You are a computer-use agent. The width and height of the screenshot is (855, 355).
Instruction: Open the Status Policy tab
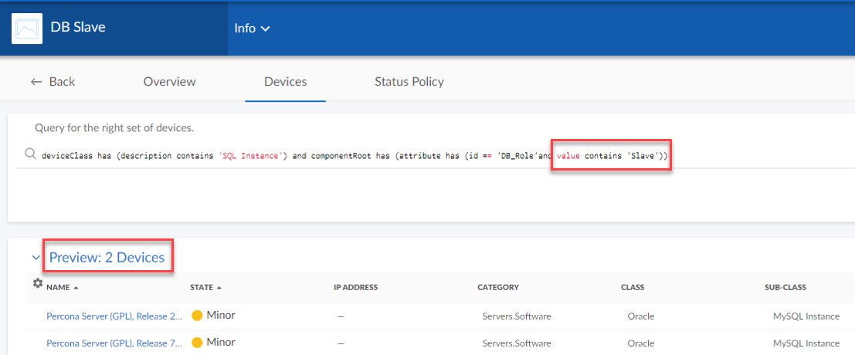coord(409,81)
